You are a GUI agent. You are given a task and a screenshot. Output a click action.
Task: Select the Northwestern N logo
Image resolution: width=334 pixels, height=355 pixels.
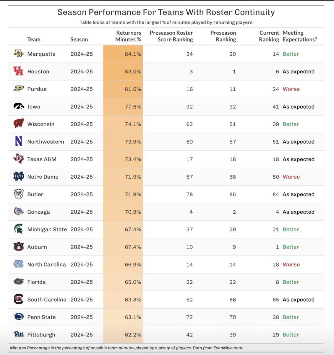pos(19,141)
